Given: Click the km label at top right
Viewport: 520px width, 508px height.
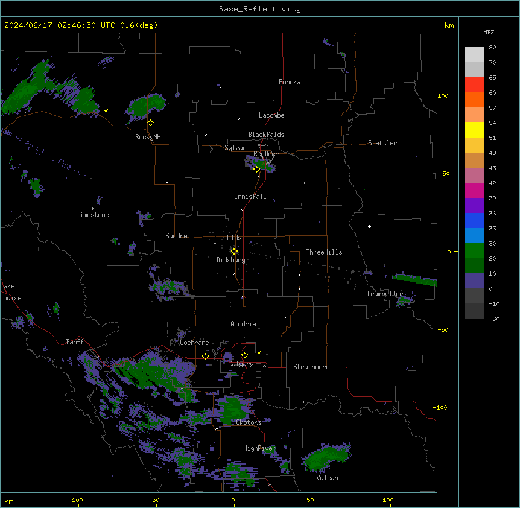Looking at the screenshot, I should point(449,25).
